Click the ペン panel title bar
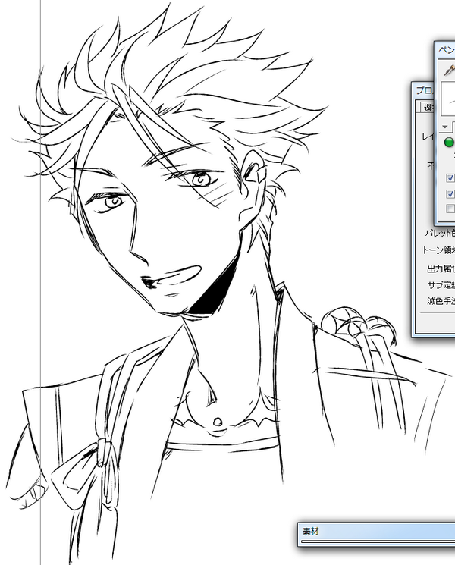The height and width of the screenshot is (565, 455). tap(445, 50)
